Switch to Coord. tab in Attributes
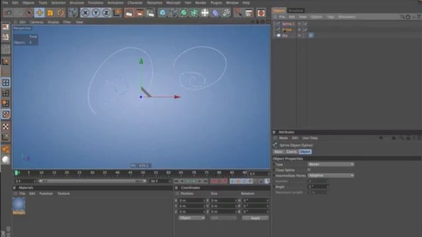This screenshot has height=237, width=422. click(x=291, y=151)
